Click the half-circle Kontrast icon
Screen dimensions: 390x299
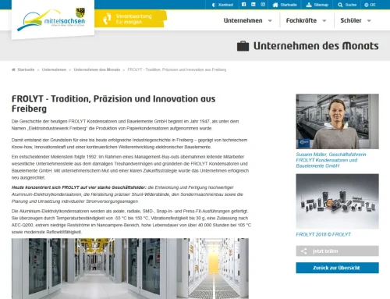click(x=214, y=5)
